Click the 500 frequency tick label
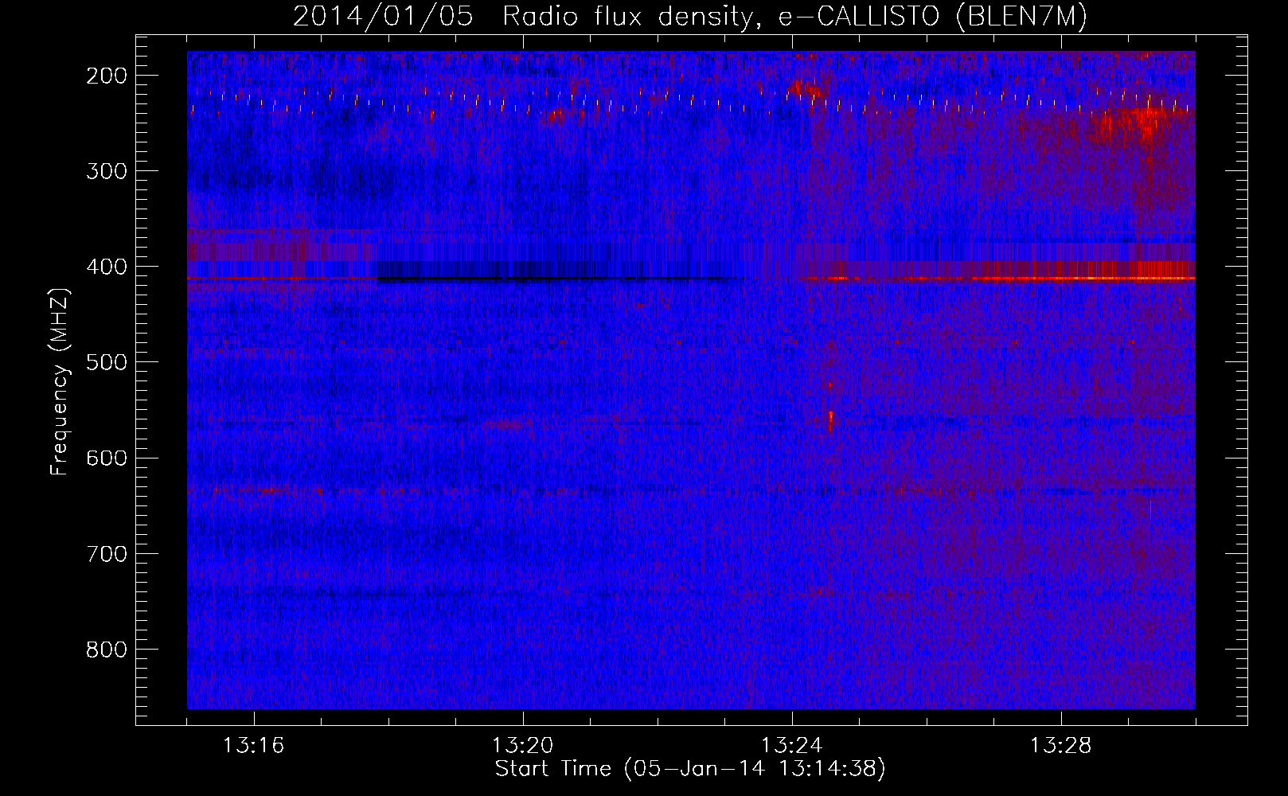Image resolution: width=1288 pixels, height=796 pixels. pos(107,362)
